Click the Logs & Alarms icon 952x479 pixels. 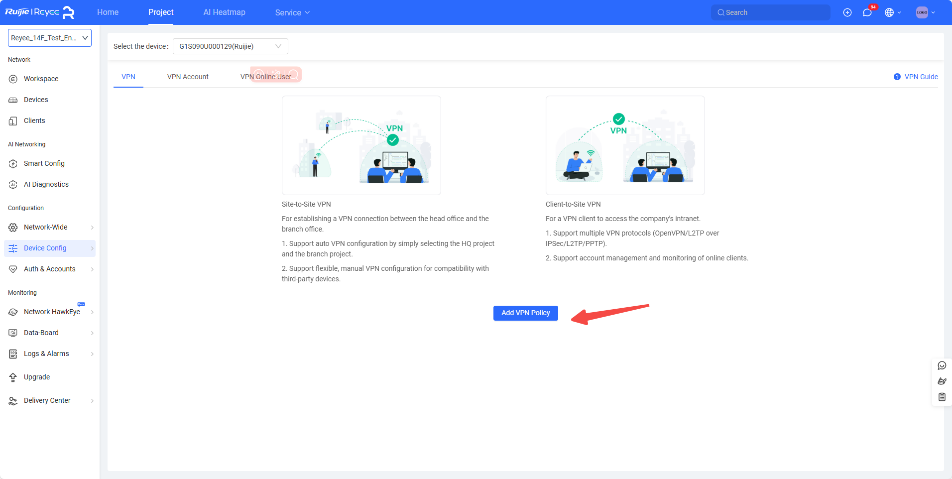13,354
